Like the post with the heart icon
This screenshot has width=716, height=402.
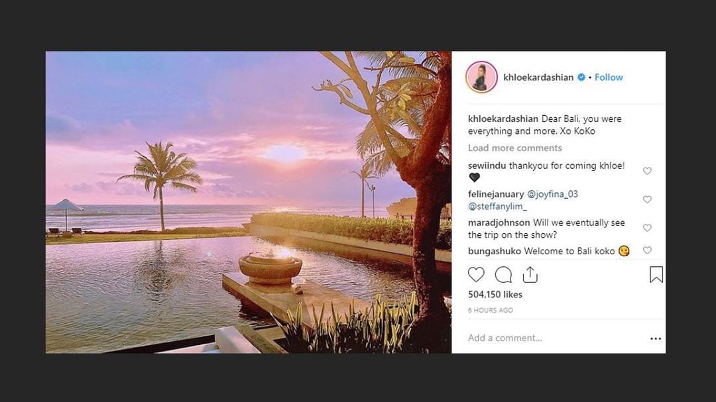tap(476, 274)
